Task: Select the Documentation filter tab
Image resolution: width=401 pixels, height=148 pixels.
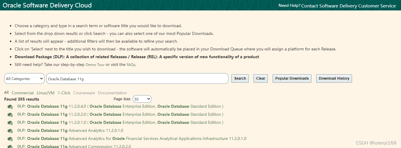Action: (x=113, y=93)
